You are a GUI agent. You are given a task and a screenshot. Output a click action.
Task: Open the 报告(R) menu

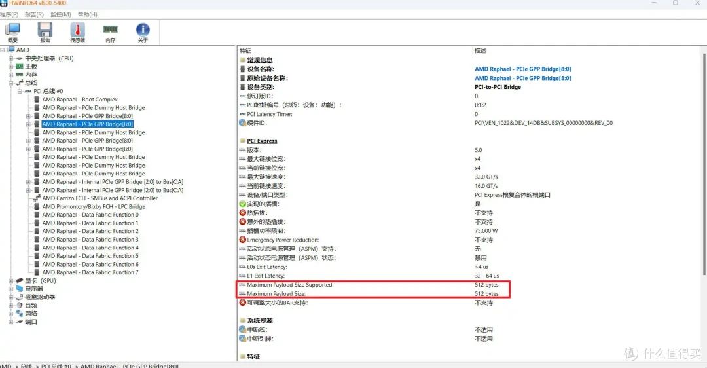[34, 14]
